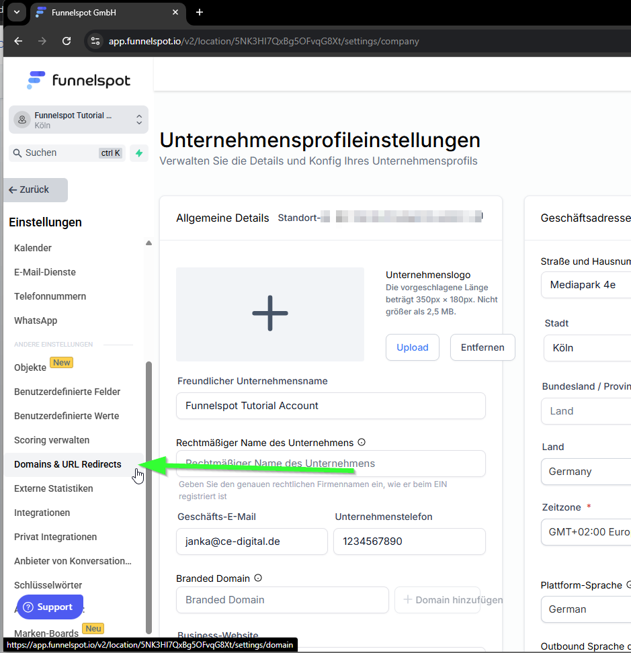The height and width of the screenshot is (653, 631).
Task: Click the address bar URL
Action: pos(263,41)
